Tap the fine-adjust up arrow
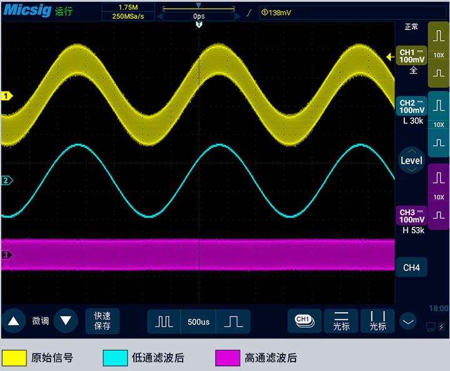This screenshot has width=450, height=371. [x=13, y=321]
